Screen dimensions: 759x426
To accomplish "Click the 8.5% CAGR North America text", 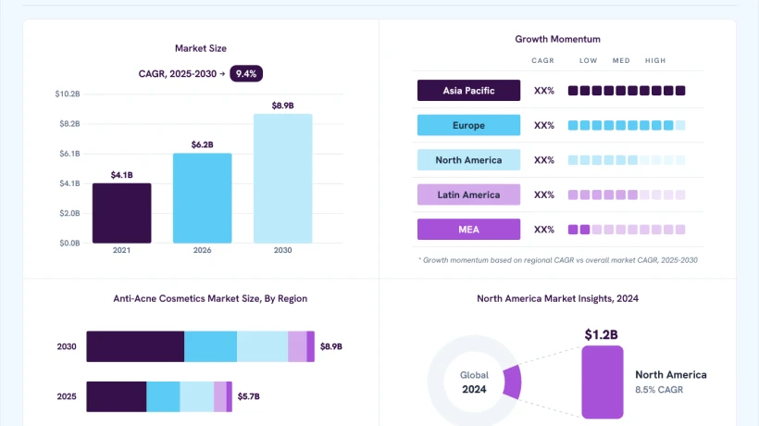I will 659,390.
